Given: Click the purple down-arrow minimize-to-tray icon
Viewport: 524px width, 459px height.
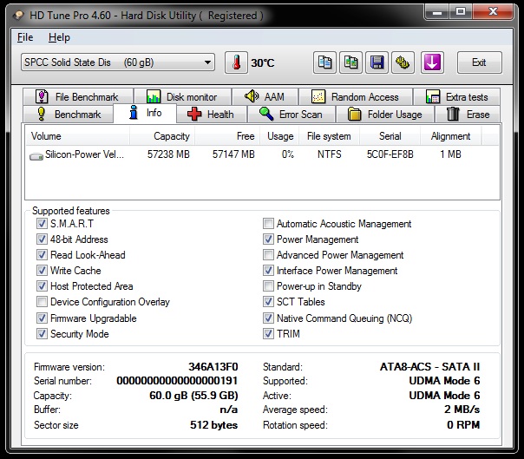Looking at the screenshot, I should coord(432,62).
